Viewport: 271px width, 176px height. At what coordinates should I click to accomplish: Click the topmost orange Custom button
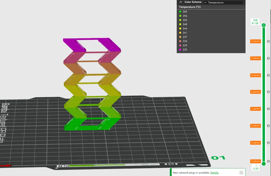tap(255, 41)
